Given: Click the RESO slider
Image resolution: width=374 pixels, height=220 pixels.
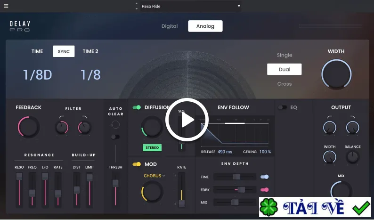Looking at the screenshot, I should pyautogui.click(x=19, y=190).
